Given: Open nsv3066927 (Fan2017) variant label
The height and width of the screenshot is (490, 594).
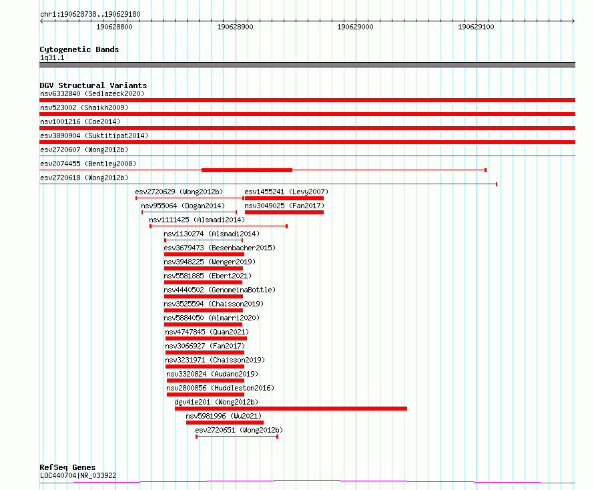Looking at the screenshot, I should 205,346.
